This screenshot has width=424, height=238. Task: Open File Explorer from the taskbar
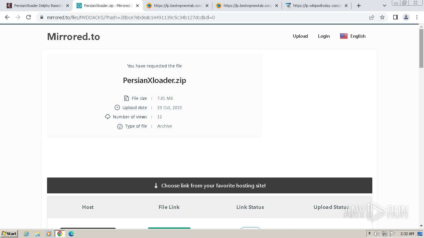click(37, 234)
